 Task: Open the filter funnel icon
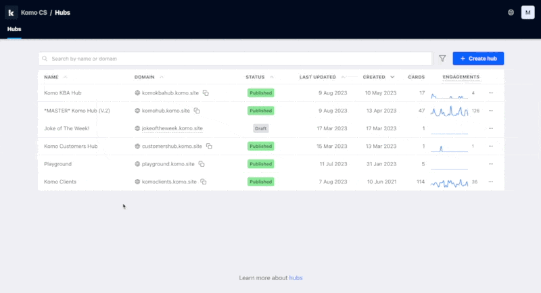[x=442, y=59]
